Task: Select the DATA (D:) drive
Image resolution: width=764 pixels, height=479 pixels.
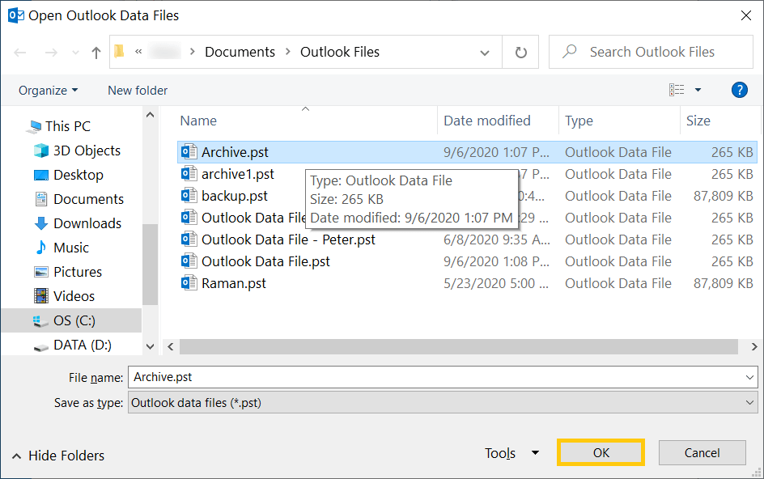Action: click(82, 345)
